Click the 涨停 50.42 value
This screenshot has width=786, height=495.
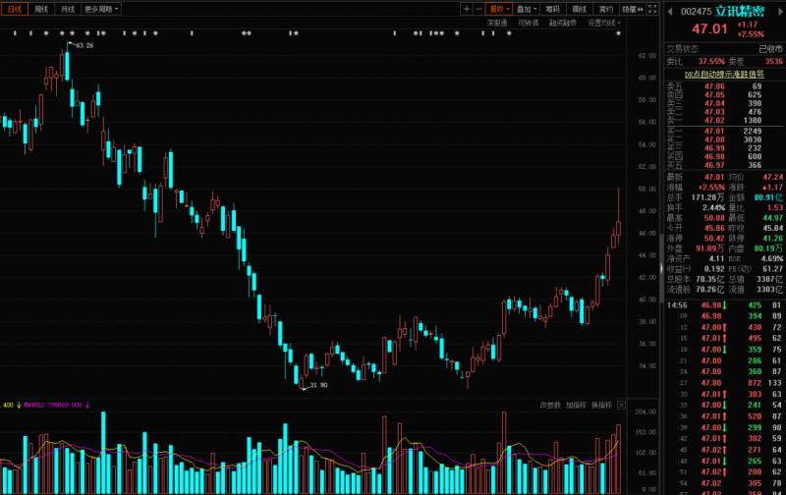click(x=714, y=239)
